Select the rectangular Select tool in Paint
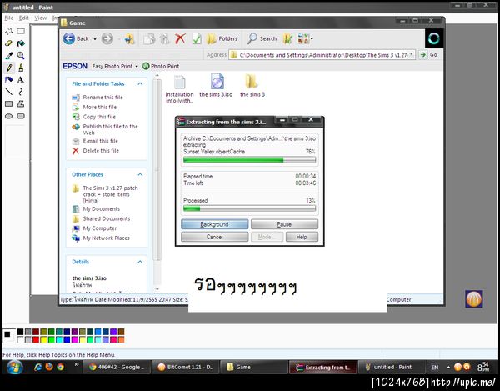This screenshot has height=391, width=500. click(21, 31)
